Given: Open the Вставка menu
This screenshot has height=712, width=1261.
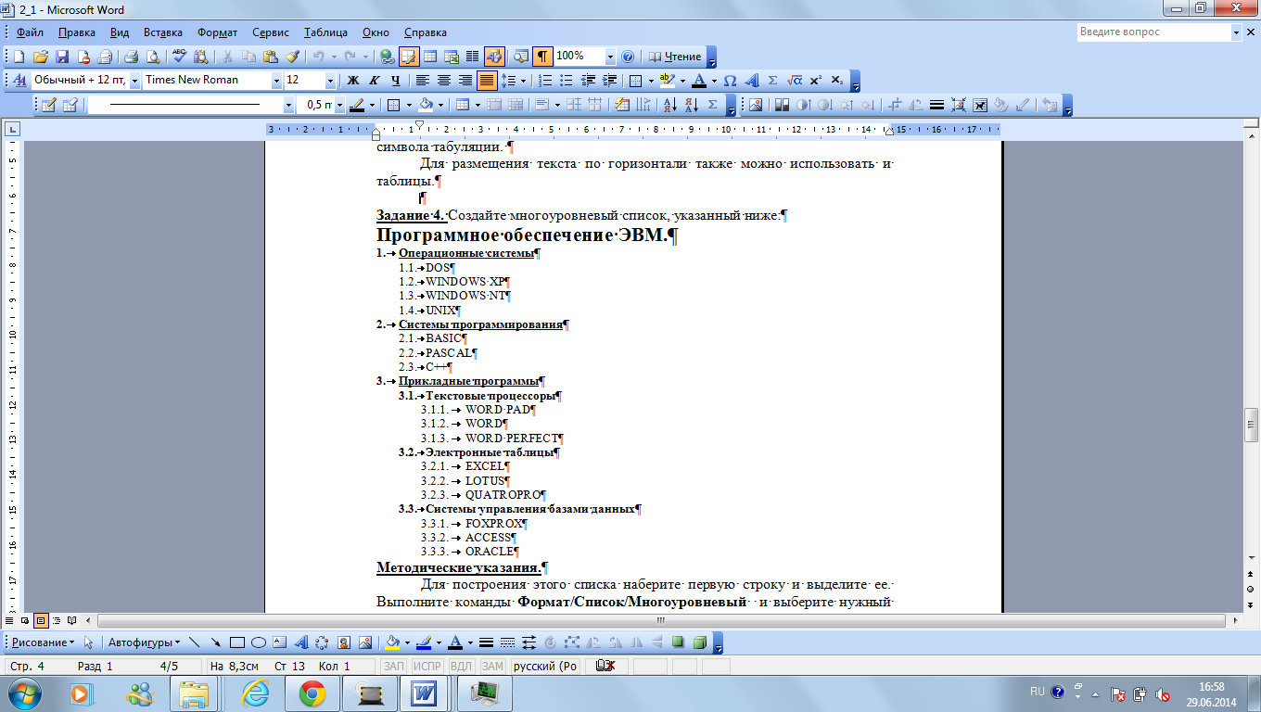Looking at the screenshot, I should pyautogui.click(x=163, y=32).
